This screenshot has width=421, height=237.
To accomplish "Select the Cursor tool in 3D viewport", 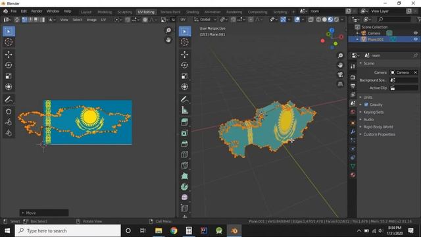I will [185, 42].
